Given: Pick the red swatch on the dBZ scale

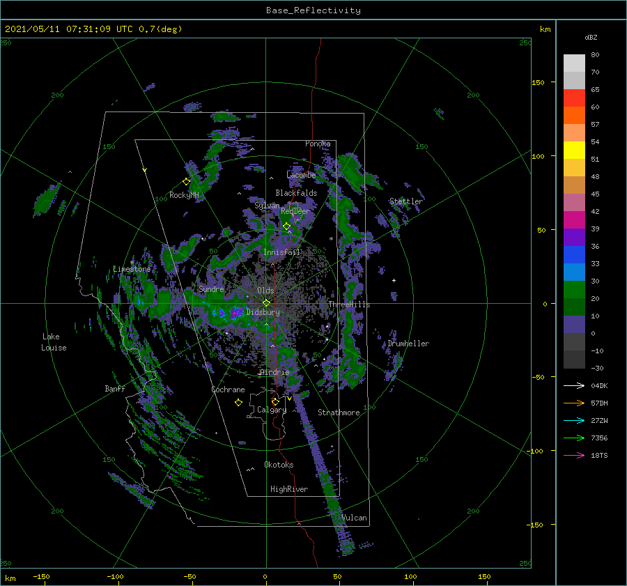Looking at the screenshot, I should pyautogui.click(x=574, y=98).
